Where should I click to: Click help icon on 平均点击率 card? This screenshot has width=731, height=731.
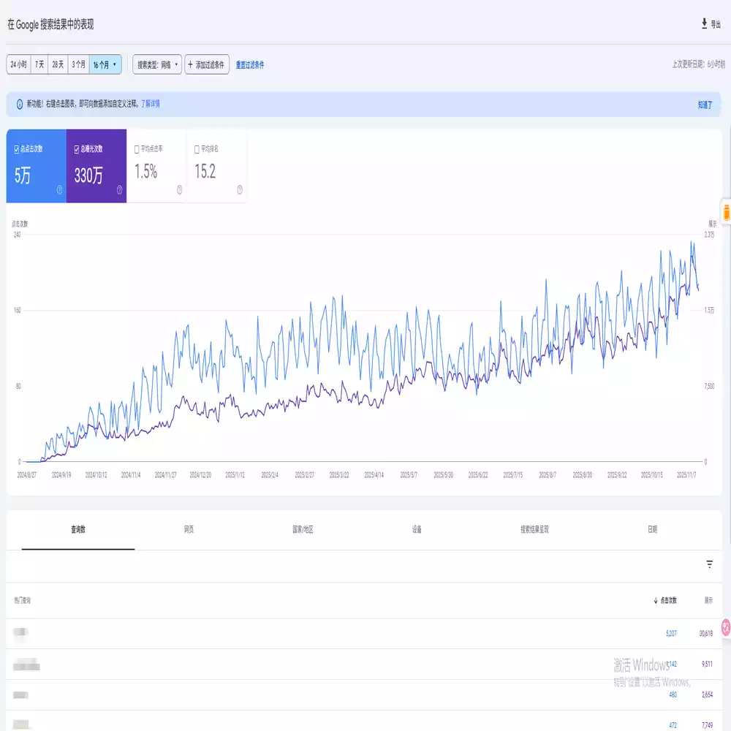point(179,190)
